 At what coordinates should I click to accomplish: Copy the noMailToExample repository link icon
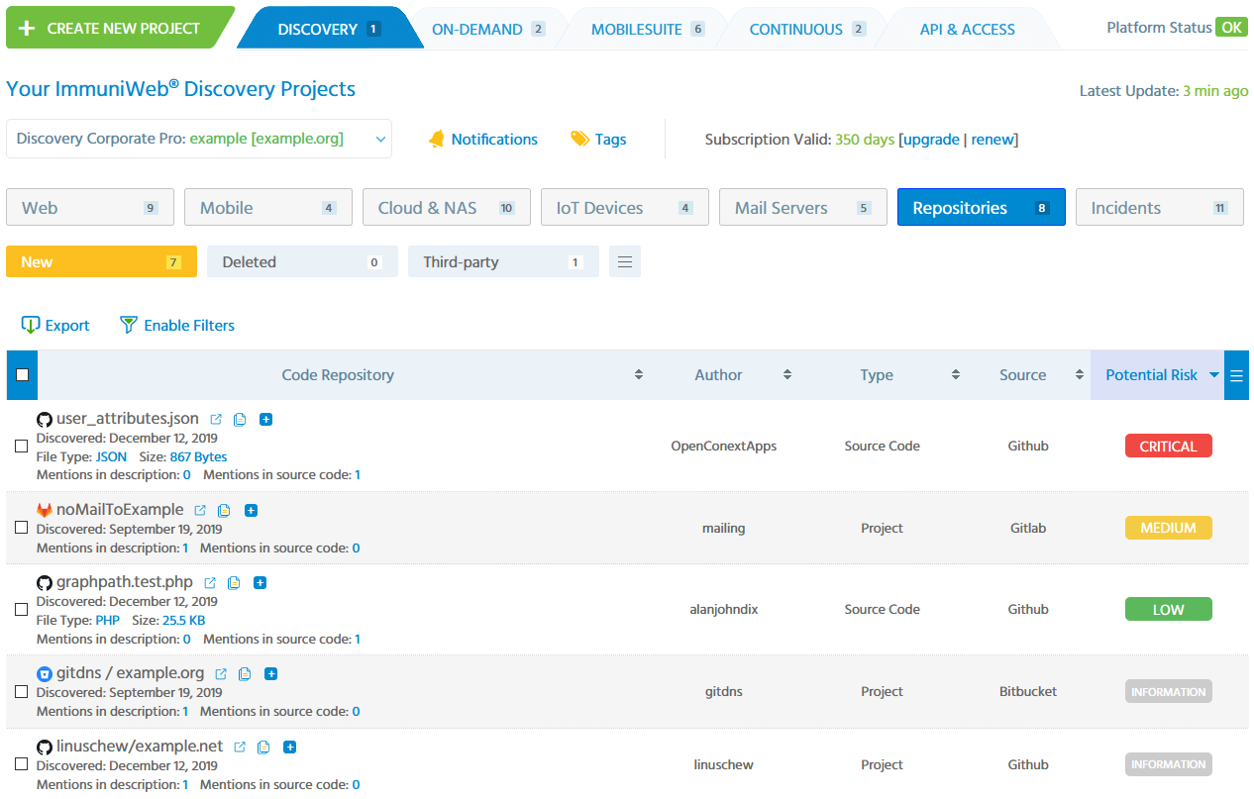tap(224, 511)
